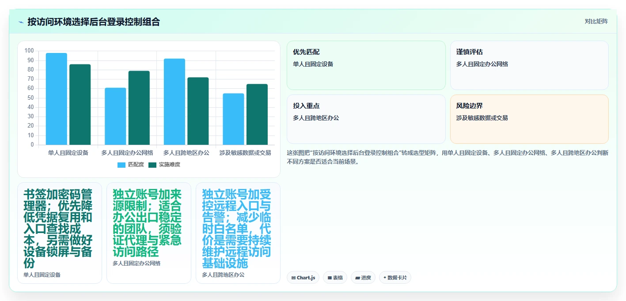Click the x-axis label 多人且跨地区办公
This screenshot has height=301, width=626.
coord(186,153)
